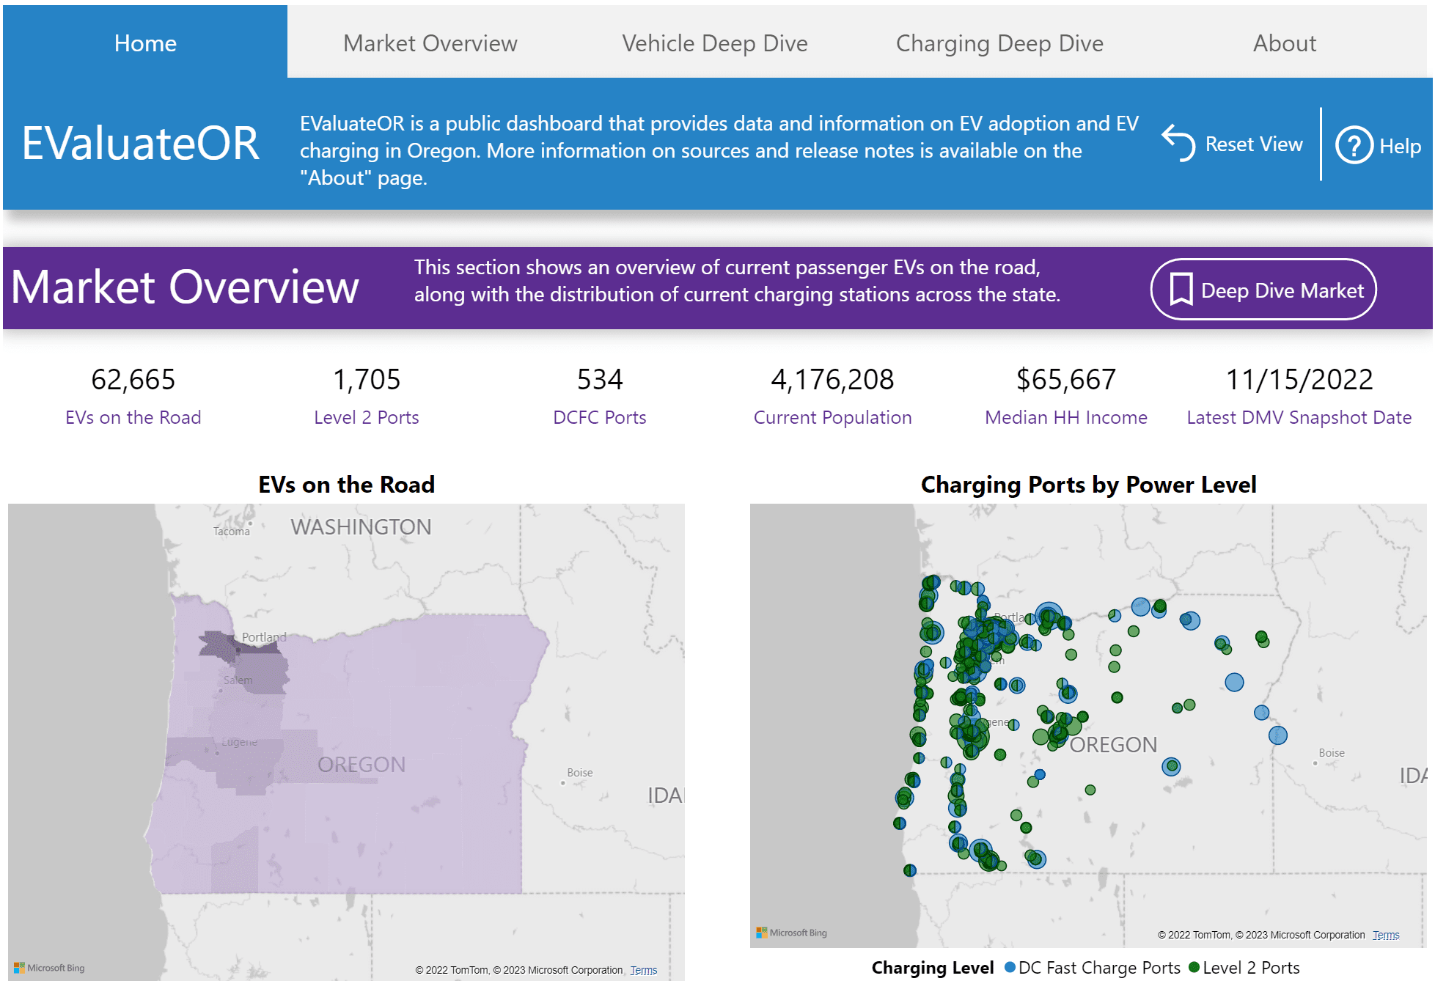1435x981 pixels.
Task: Switch to the Vehicle Deep Dive tab
Action: [x=714, y=43]
